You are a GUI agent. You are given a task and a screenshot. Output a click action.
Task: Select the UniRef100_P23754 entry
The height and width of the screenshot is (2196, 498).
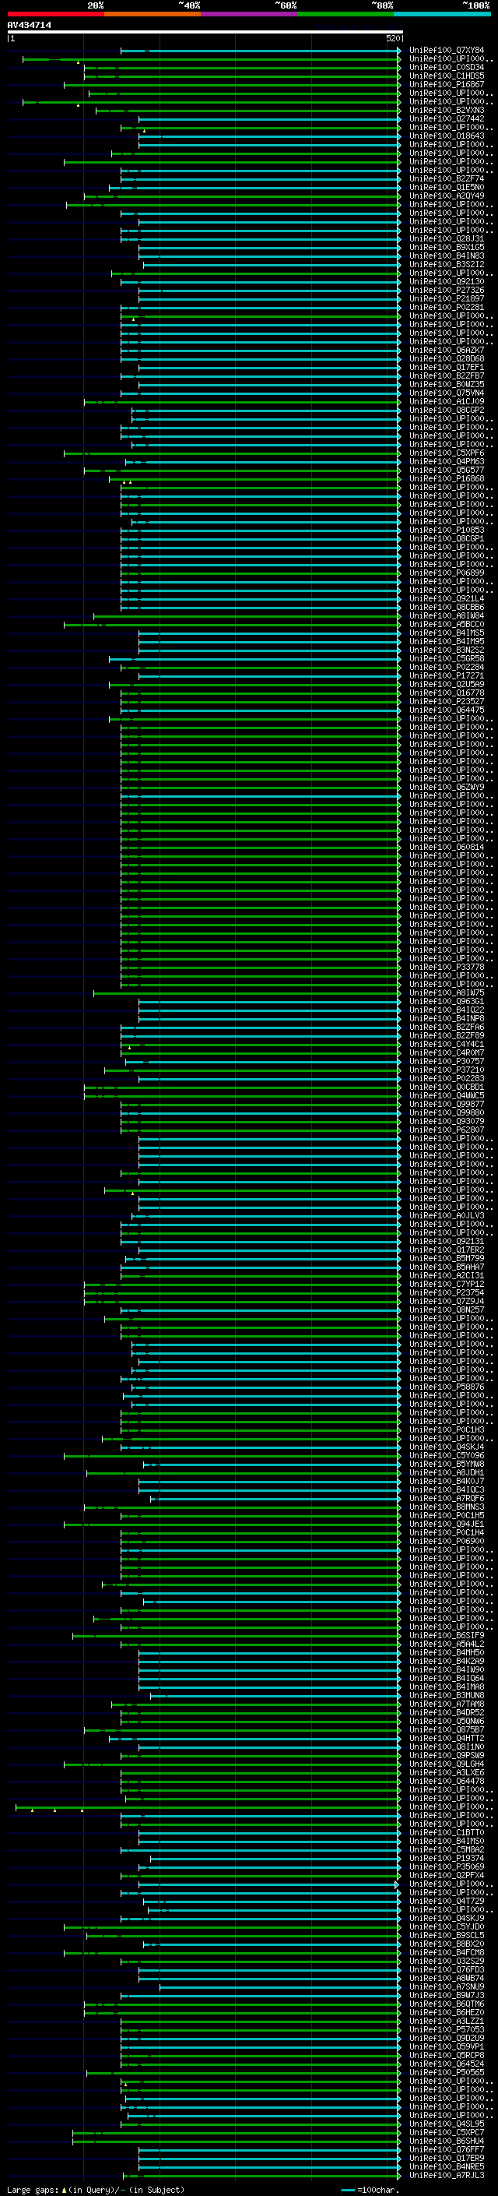[x=447, y=1292]
